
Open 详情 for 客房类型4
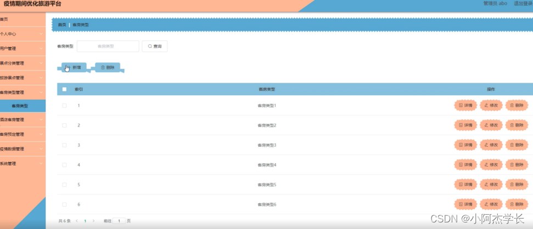point(465,165)
